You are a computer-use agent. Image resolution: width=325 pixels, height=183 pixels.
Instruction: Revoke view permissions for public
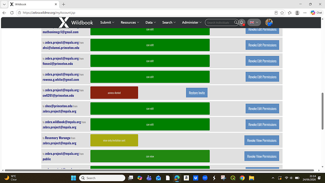[261, 156]
